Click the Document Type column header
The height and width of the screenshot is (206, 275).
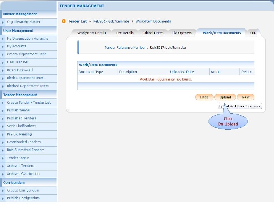pos(91,72)
